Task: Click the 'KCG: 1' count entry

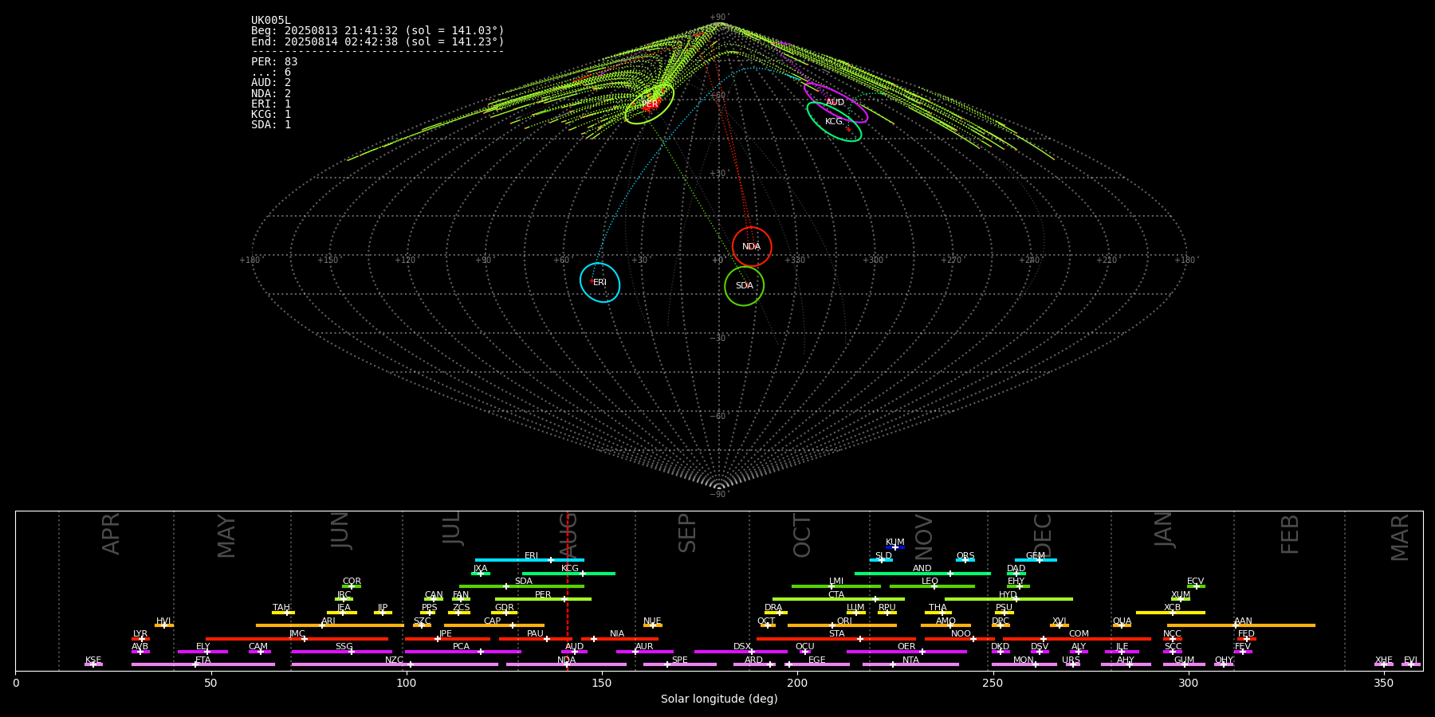Action: point(271,114)
